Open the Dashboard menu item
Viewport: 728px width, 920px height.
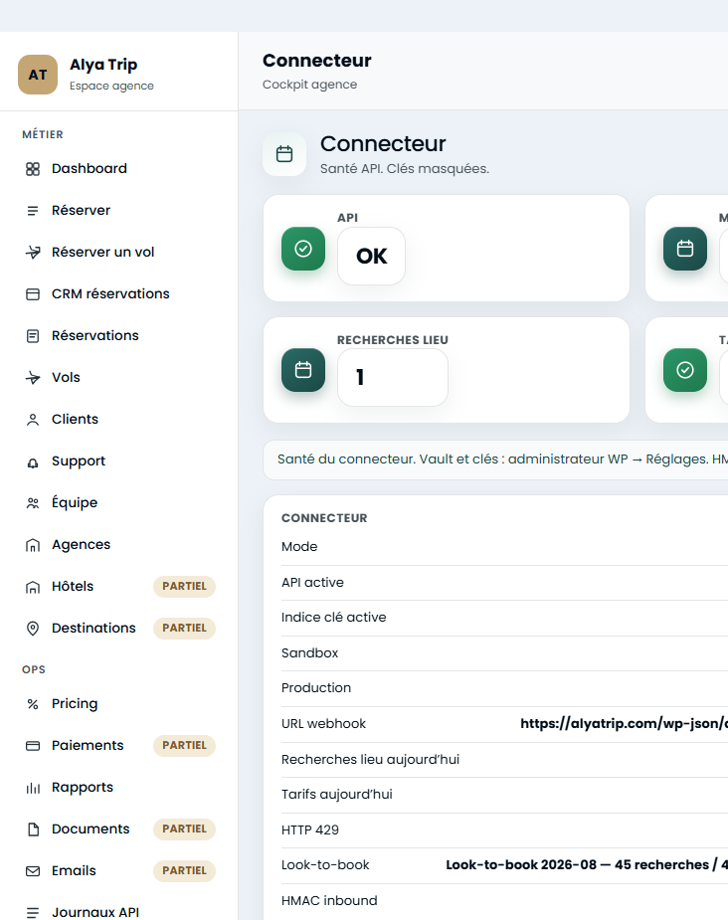(119, 169)
